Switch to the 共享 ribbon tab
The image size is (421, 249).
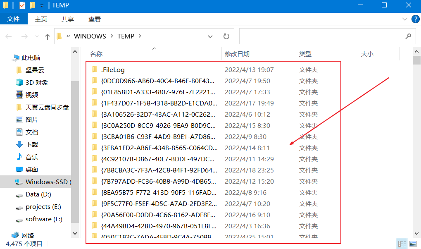click(67, 19)
